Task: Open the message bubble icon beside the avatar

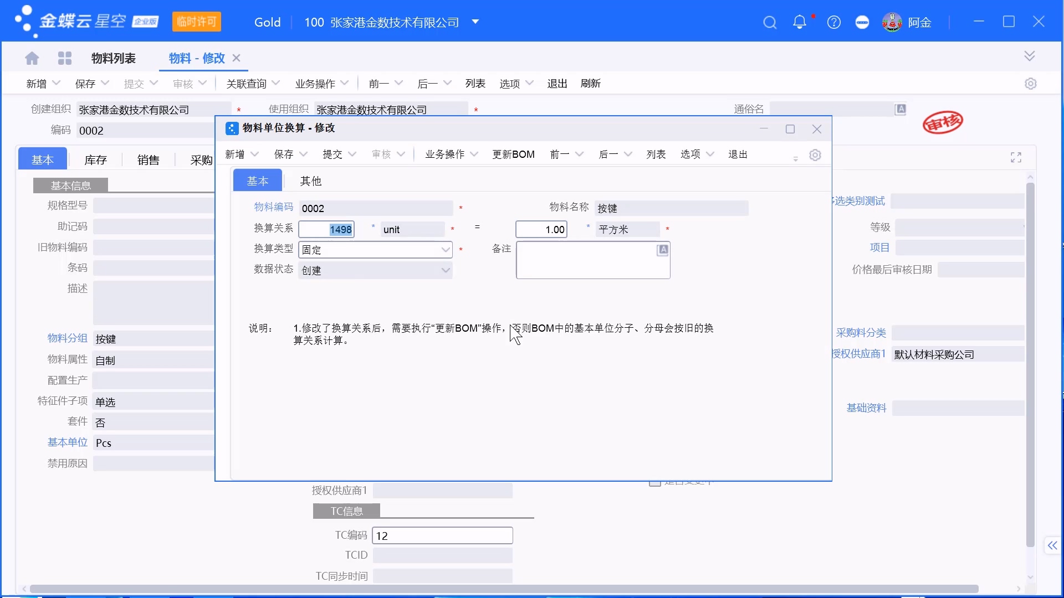Action: click(x=862, y=22)
